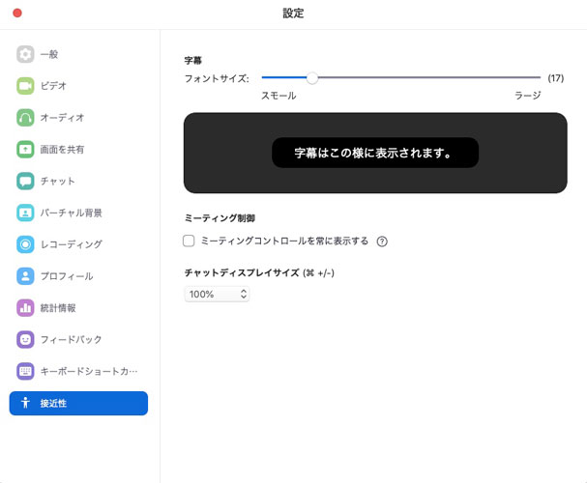Enable ミーティングコントロールを常に表示する checkbox

point(189,241)
